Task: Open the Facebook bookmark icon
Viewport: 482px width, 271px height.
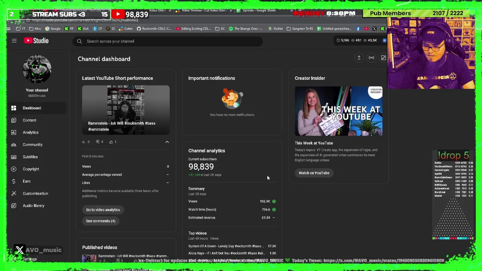Action: pyautogui.click(x=358, y=29)
